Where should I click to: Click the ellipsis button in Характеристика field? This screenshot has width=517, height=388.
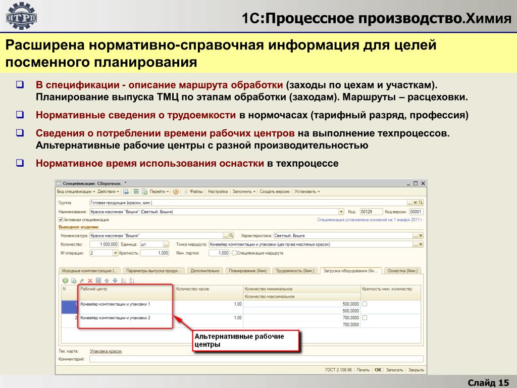(x=416, y=235)
